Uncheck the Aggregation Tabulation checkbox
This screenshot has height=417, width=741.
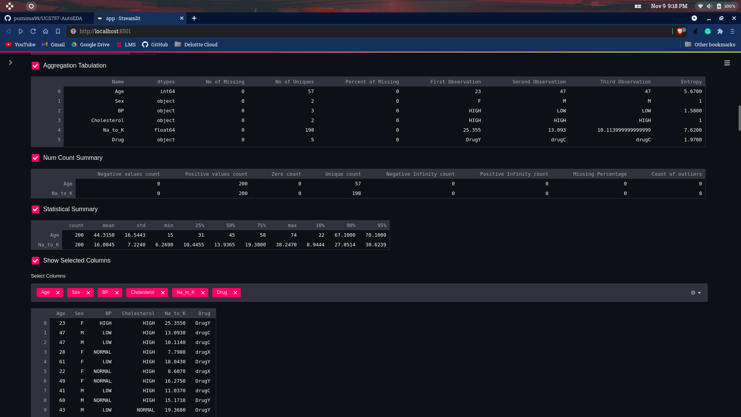(x=36, y=66)
